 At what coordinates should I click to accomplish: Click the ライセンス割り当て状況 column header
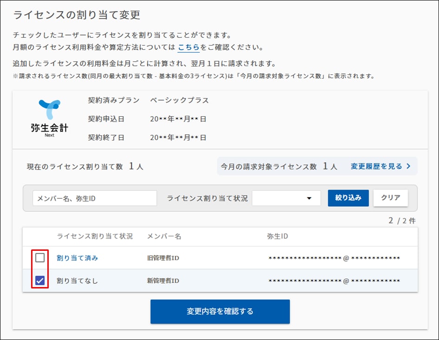pos(95,236)
